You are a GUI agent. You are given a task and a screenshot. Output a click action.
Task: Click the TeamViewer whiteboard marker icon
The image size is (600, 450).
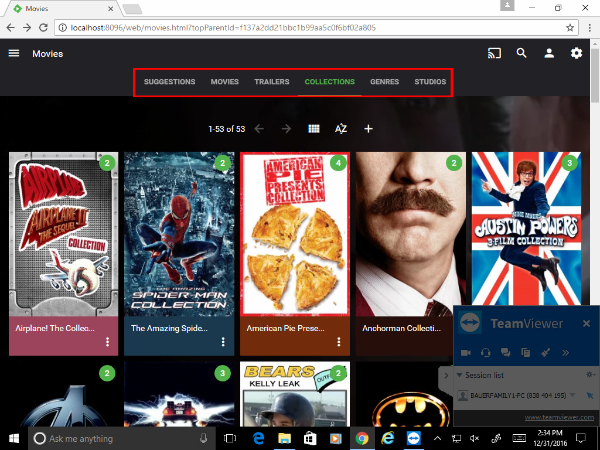[x=546, y=352]
